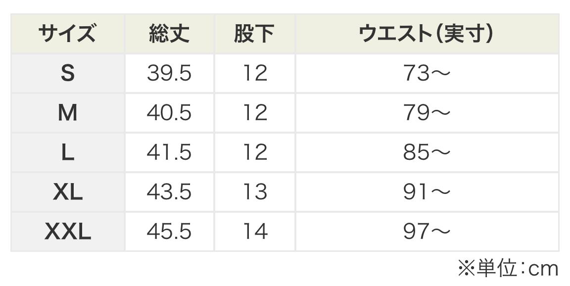This screenshot has width=570, height=286.
Task: Click the 股下 column header
Action: pos(254,34)
